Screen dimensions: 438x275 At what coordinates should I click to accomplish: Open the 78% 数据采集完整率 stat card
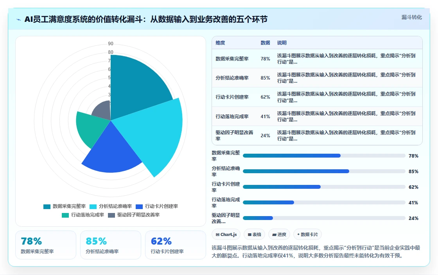(46, 245)
